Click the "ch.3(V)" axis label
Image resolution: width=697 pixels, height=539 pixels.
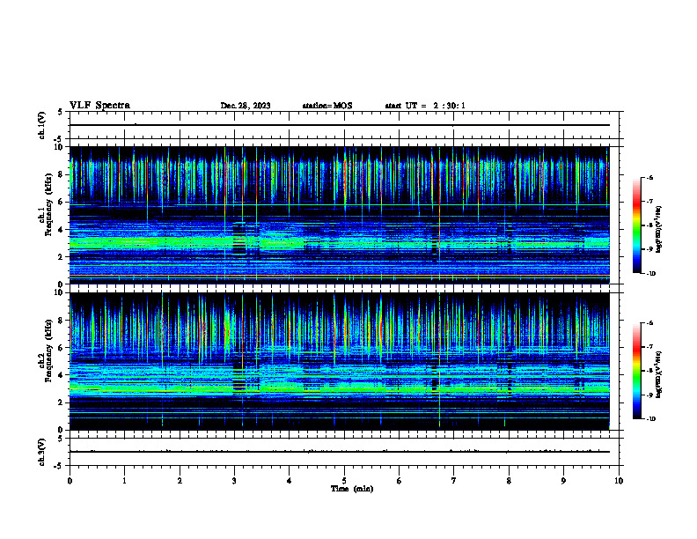(42, 452)
